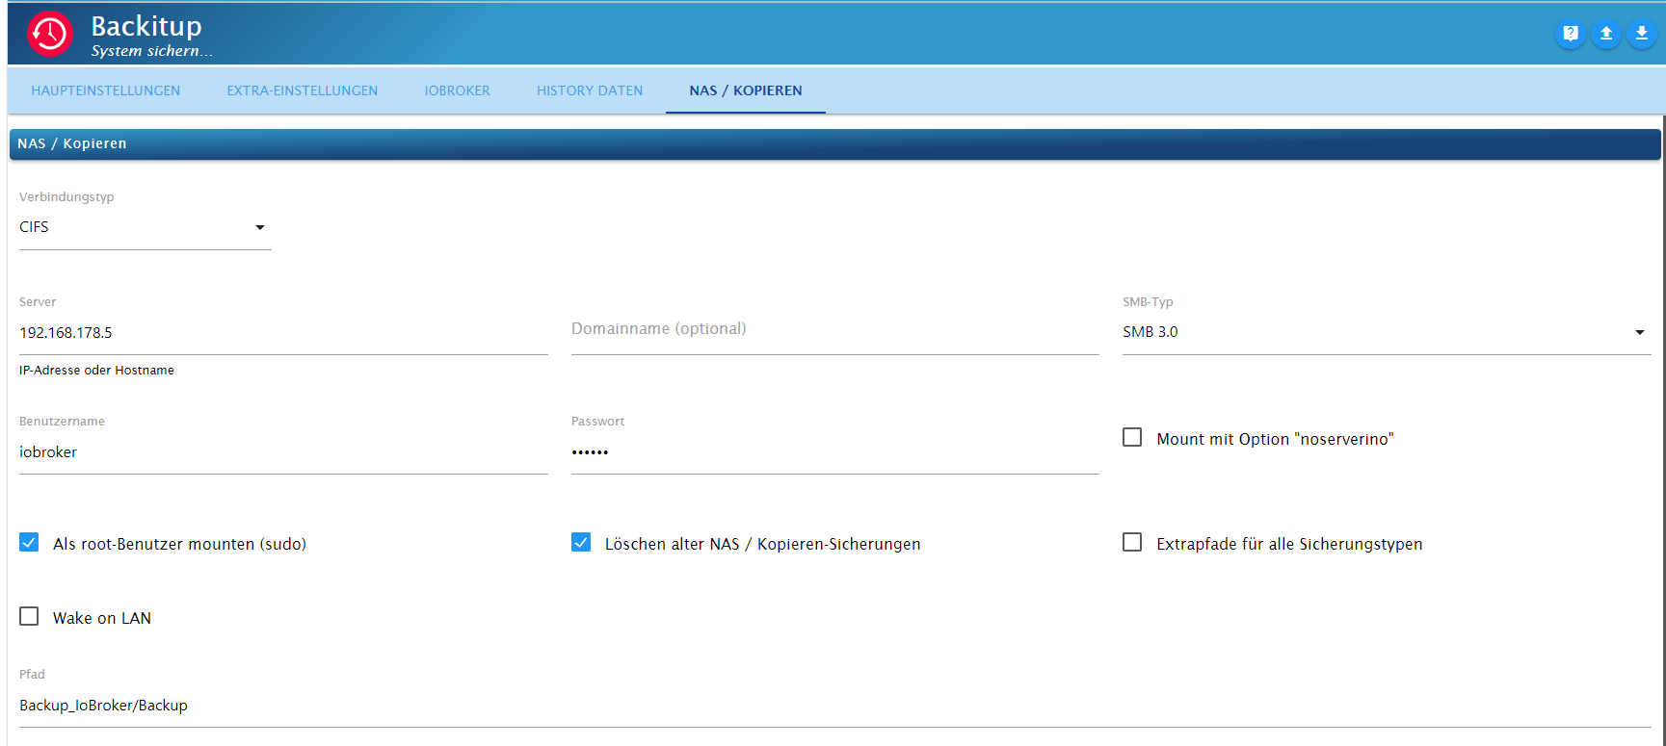This screenshot has width=1666, height=746.
Task: Enable the Wake on LAN checkbox
Action: (x=29, y=617)
